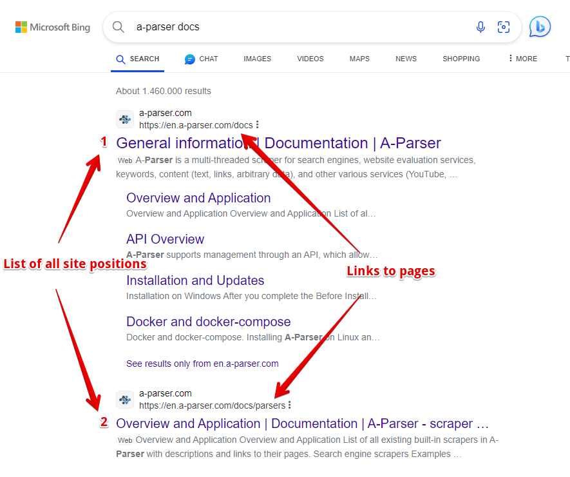570x477 pixels.
Task: Open options dots beside docs/parsers URL
Action: (290, 405)
